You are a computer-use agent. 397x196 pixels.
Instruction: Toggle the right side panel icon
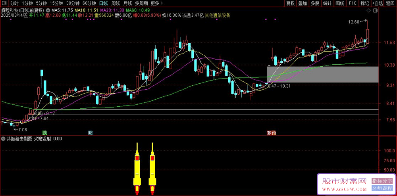[376, 10]
